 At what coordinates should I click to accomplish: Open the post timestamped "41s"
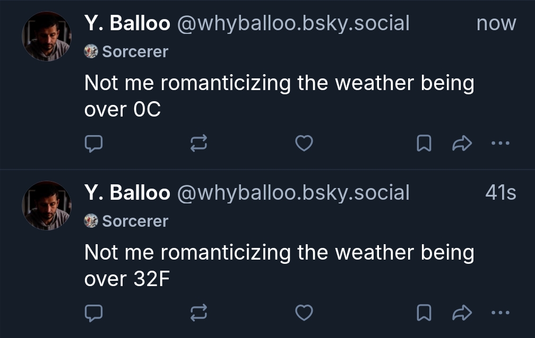point(500,193)
